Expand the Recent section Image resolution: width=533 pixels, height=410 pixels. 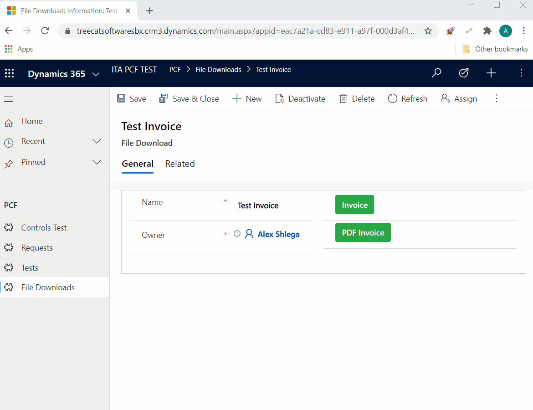click(97, 141)
